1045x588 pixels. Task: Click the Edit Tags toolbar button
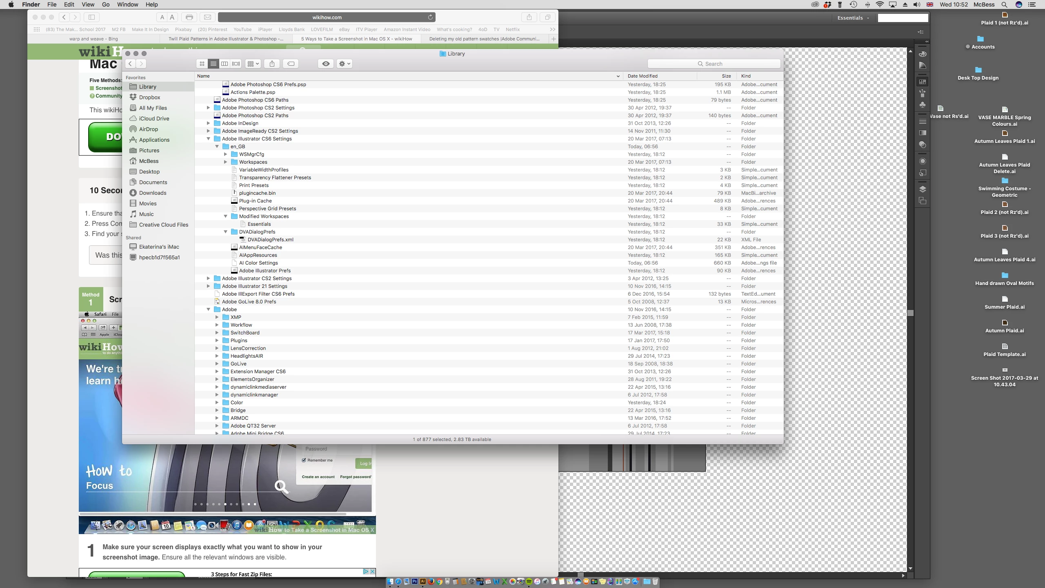pos(291,64)
